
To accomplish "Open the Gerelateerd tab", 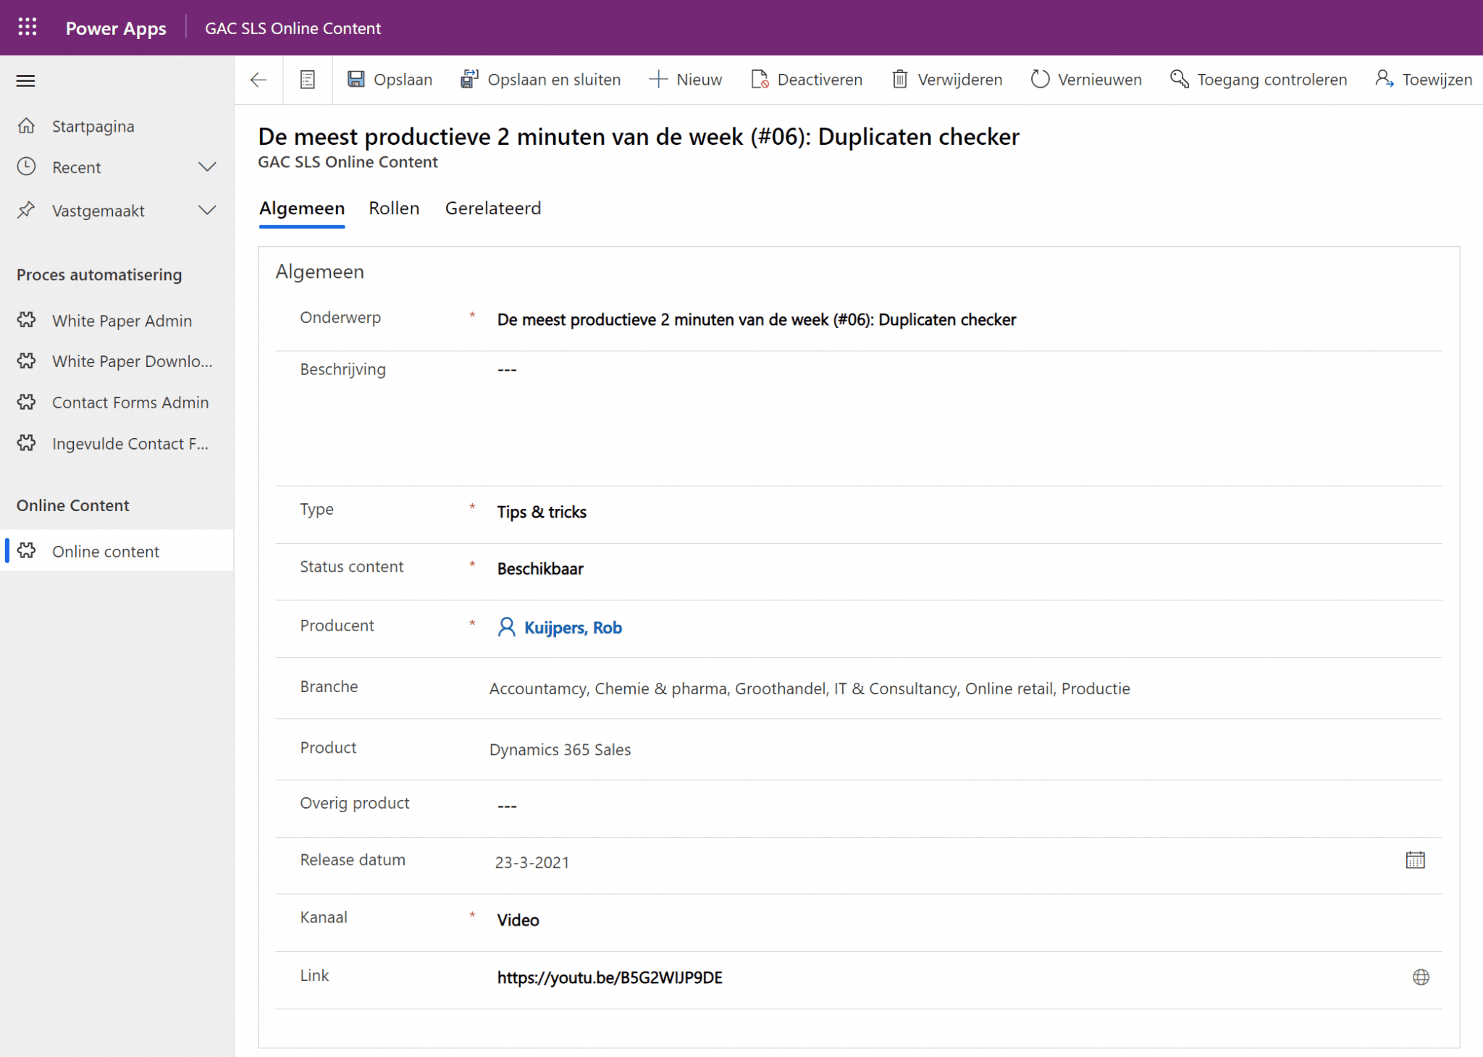I will point(493,209).
